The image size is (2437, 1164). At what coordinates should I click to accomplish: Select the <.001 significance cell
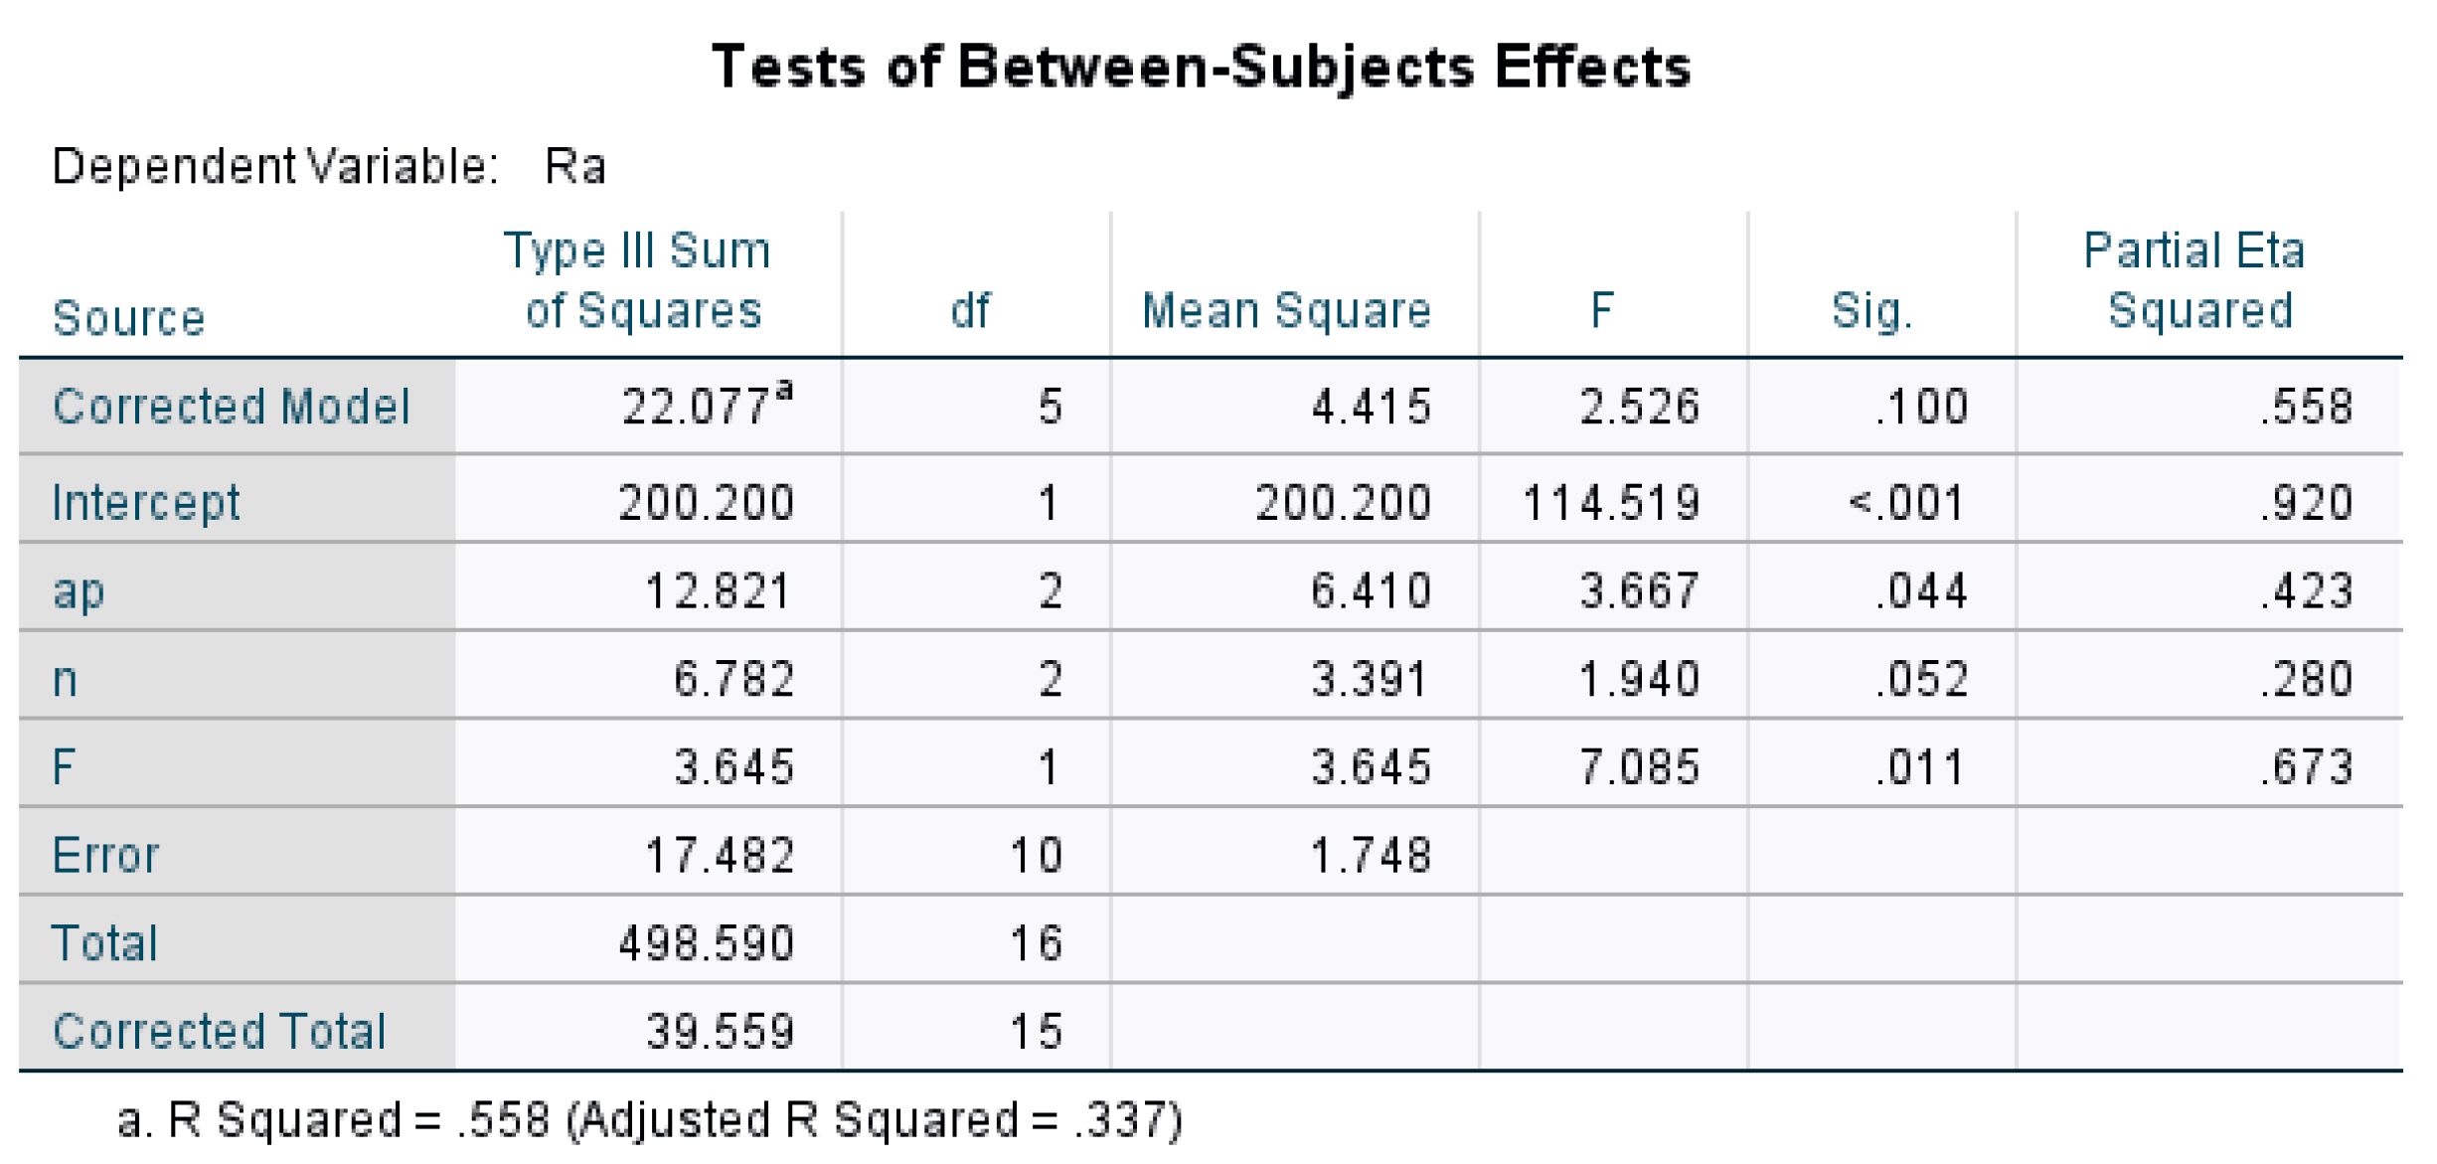tap(1906, 502)
